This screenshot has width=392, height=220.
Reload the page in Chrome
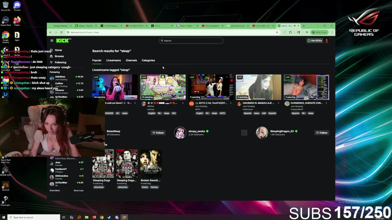point(61,32)
